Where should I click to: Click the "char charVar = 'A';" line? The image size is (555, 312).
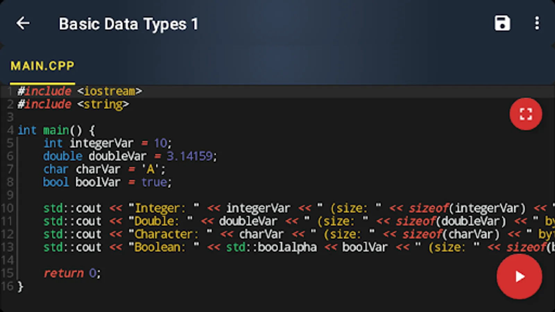[104, 169]
